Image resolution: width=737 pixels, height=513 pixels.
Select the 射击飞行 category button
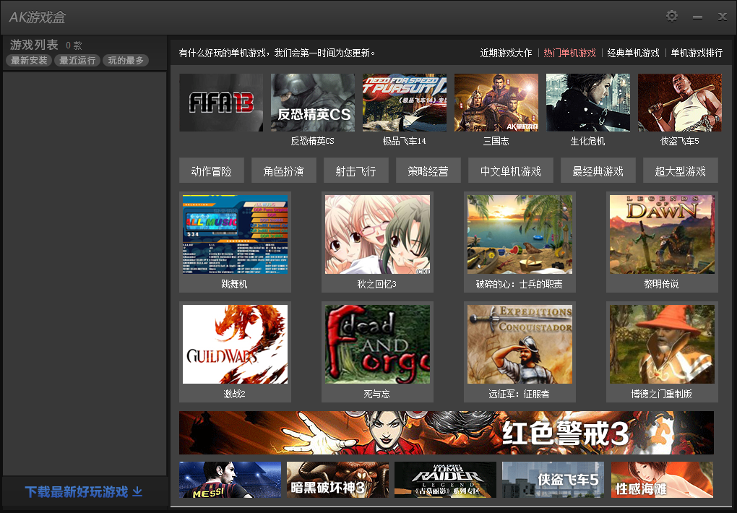point(355,171)
